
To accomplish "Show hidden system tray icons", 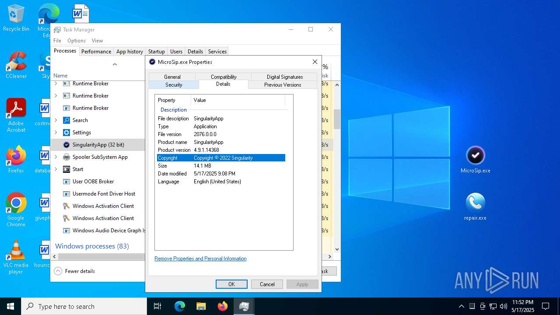I will tap(461, 306).
